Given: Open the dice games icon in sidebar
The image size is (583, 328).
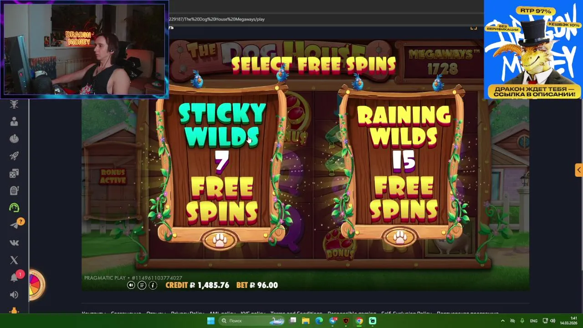Looking at the screenshot, I should coord(14,173).
